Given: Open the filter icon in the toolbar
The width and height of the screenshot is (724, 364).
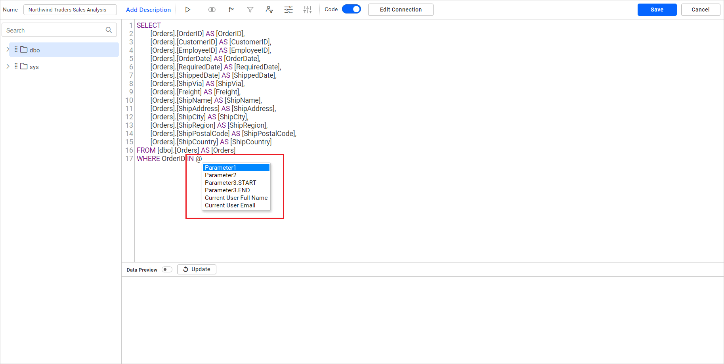Looking at the screenshot, I should point(250,10).
